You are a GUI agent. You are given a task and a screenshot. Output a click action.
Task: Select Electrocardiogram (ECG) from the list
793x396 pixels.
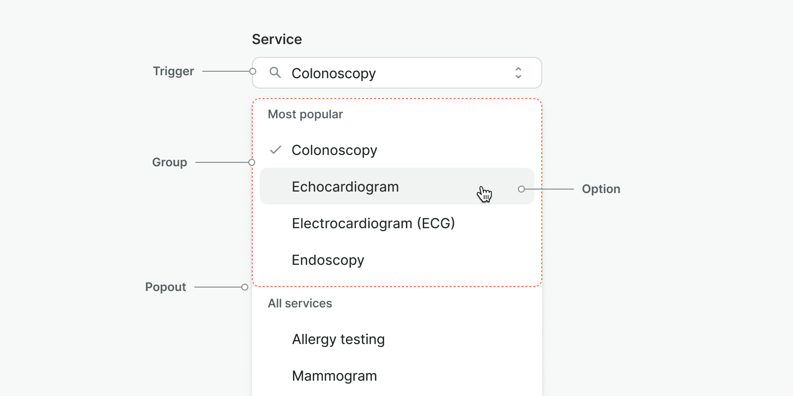pyautogui.click(x=396, y=223)
